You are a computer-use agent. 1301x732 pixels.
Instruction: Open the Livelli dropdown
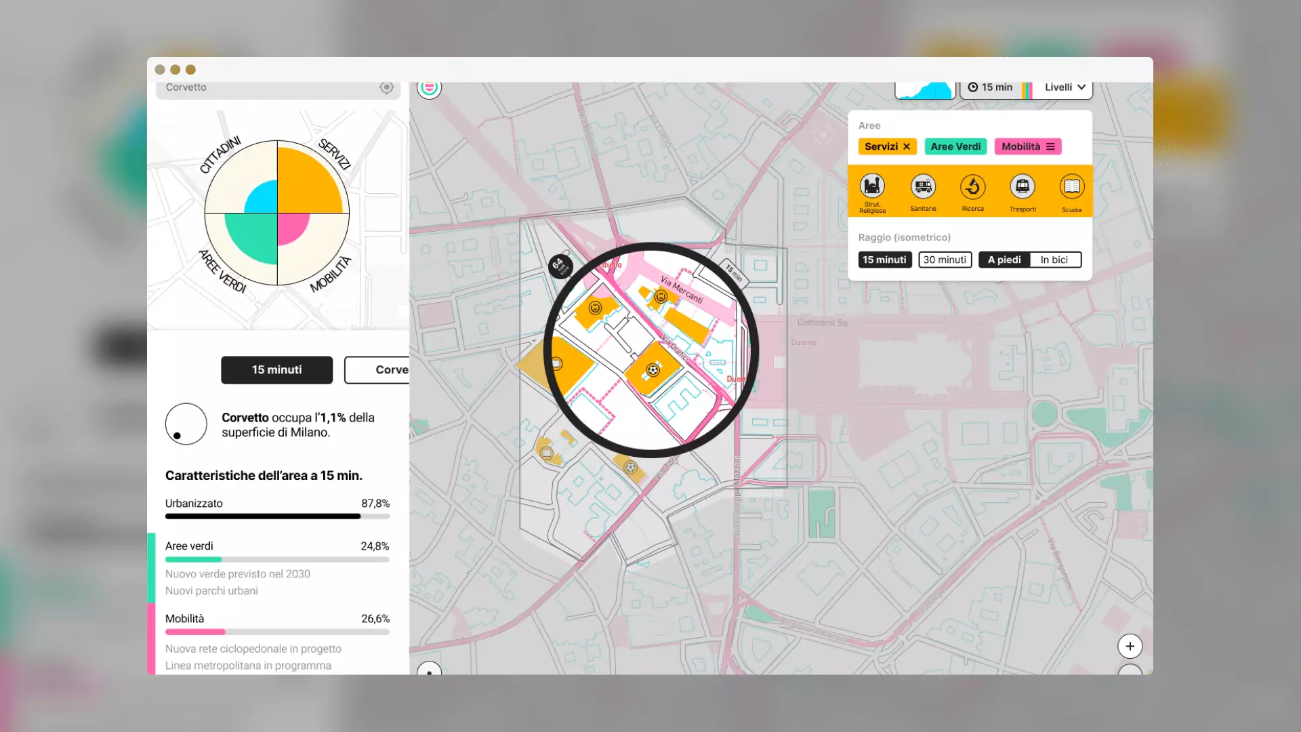pyautogui.click(x=1065, y=87)
